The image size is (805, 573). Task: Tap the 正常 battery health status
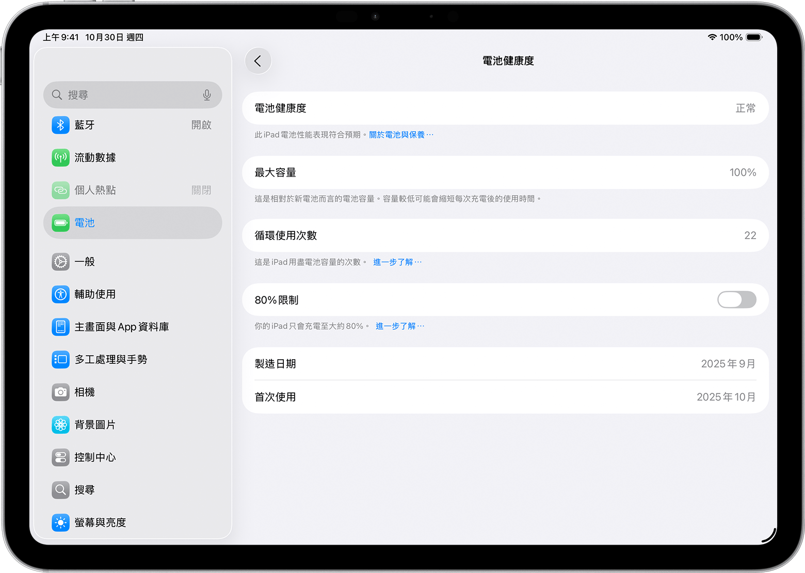746,108
